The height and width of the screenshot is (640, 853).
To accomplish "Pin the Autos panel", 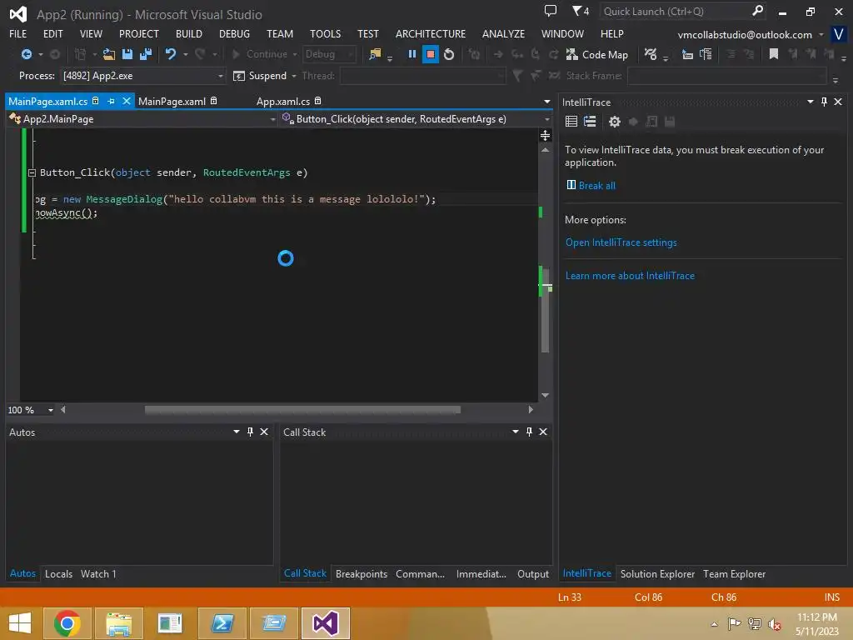I will pos(250,432).
